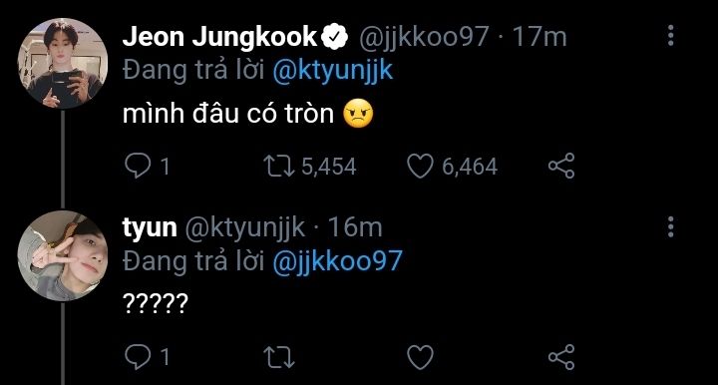Viewport: 718px width, 385px height.
Task: Like the tweet with 6,464 likes
Action: [x=420, y=166]
